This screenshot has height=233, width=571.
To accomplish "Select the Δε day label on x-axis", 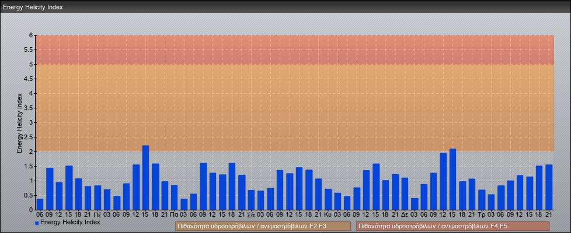I will [405, 214].
